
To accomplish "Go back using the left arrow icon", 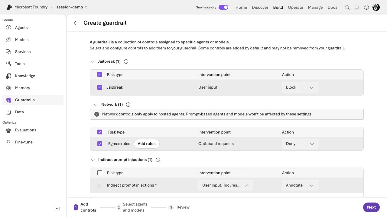I will tap(76, 23).
